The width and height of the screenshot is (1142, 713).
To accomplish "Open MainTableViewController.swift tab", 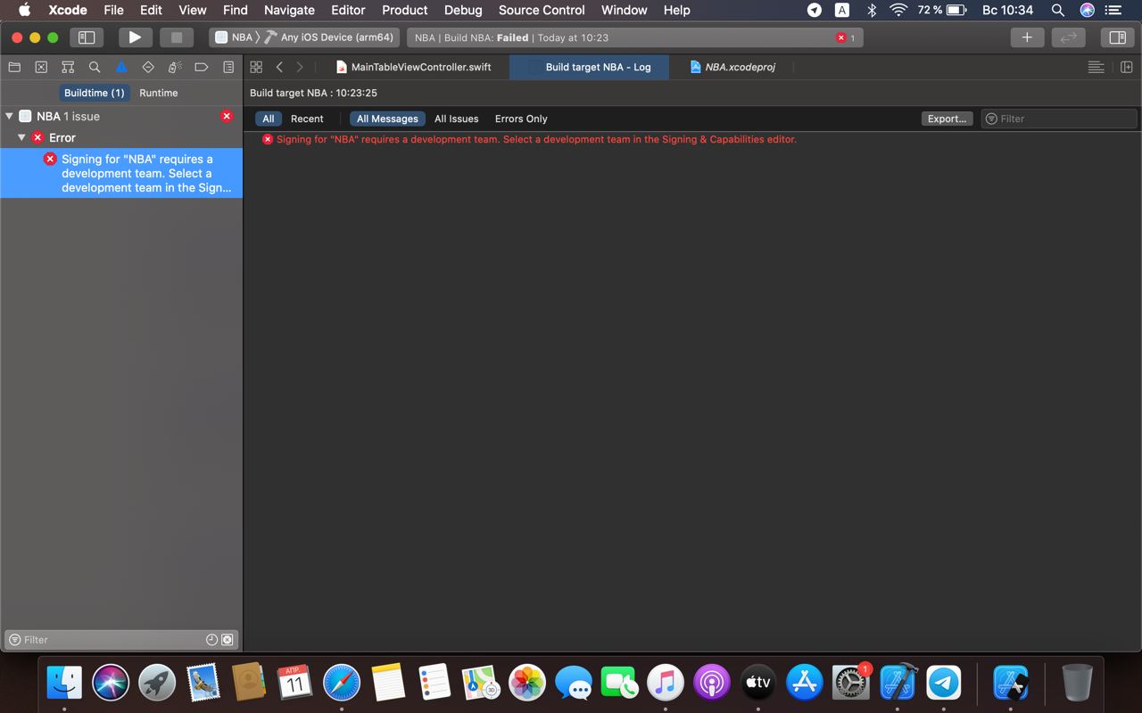I will click(413, 67).
